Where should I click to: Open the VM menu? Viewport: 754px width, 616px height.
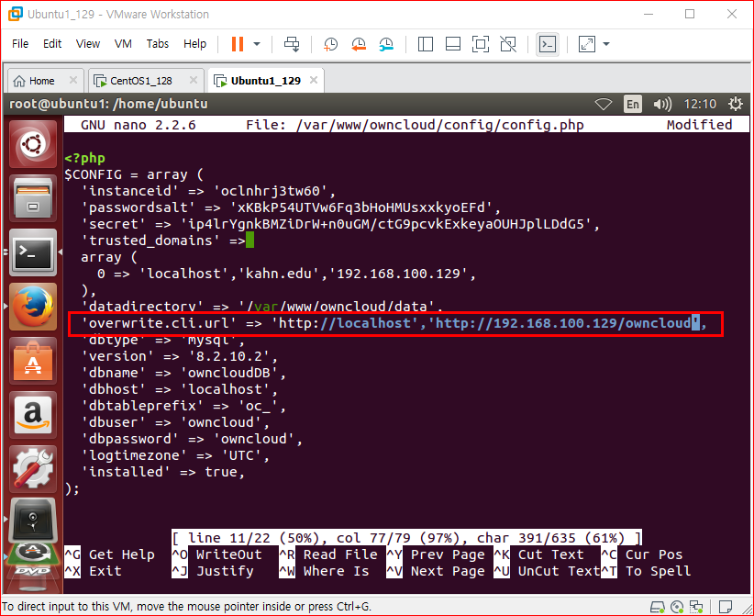click(123, 44)
